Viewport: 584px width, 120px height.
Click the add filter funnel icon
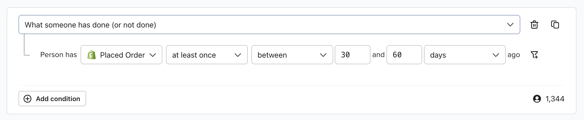click(x=534, y=55)
